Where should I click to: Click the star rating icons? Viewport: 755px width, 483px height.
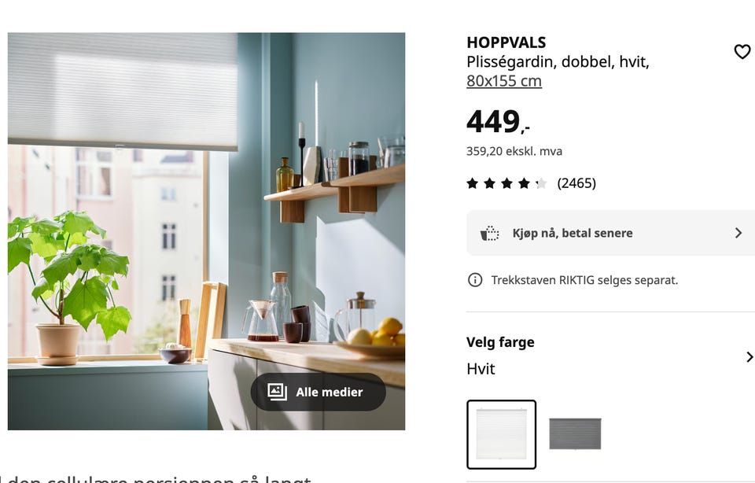pos(507,183)
